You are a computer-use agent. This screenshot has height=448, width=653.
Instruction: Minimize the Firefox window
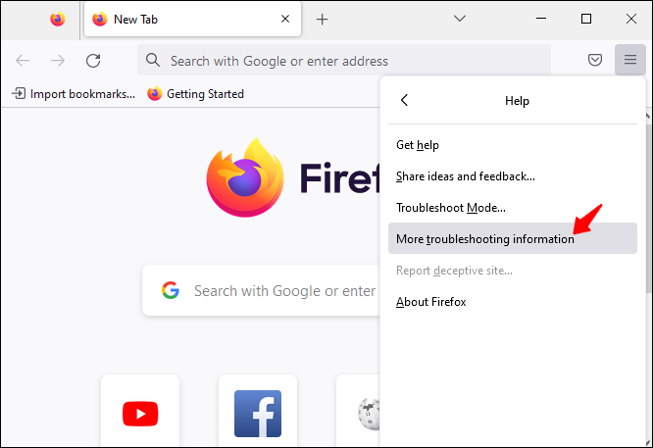click(541, 19)
